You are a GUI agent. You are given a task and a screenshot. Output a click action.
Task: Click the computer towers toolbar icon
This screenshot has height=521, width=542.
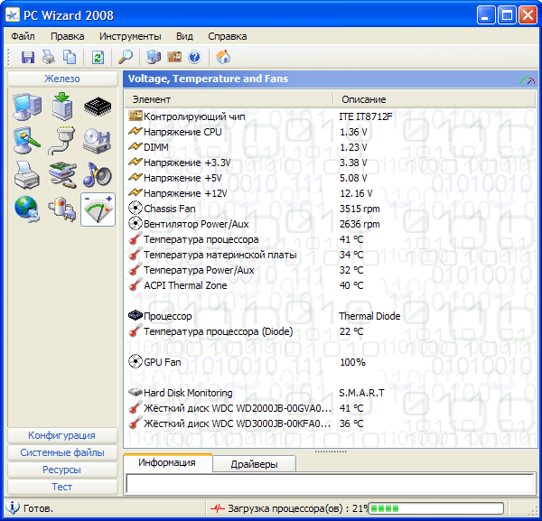(154, 57)
